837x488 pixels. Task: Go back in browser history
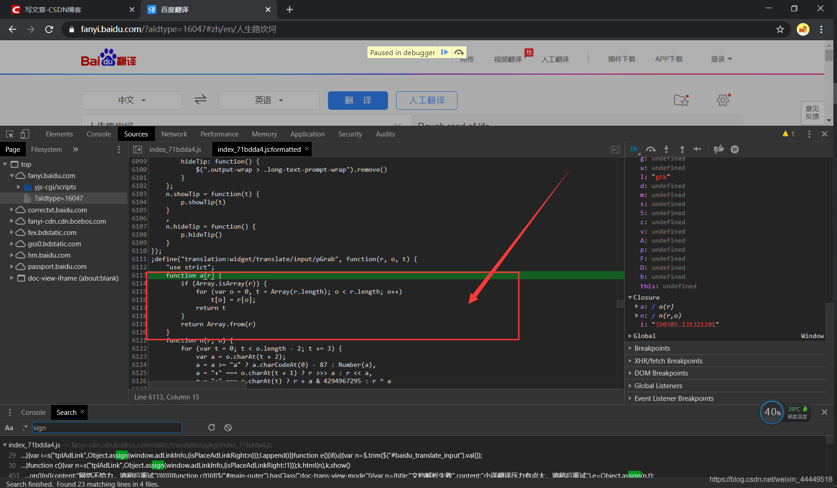(13, 29)
